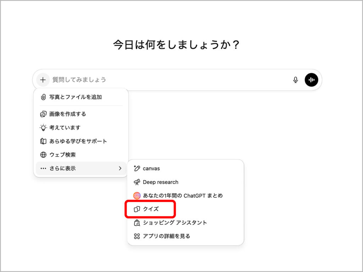Click the paperclip icon for adding files
This screenshot has height=272, width=363.
coord(43,97)
